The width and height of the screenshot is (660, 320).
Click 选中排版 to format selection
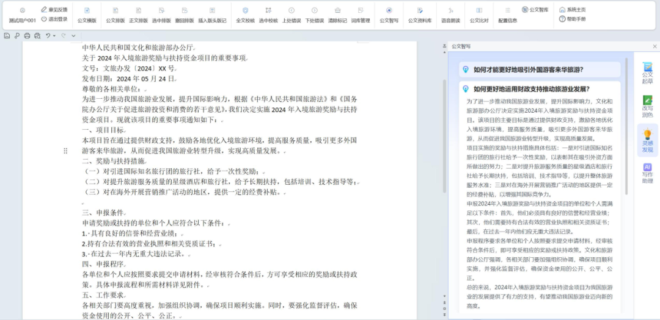[x=161, y=15]
